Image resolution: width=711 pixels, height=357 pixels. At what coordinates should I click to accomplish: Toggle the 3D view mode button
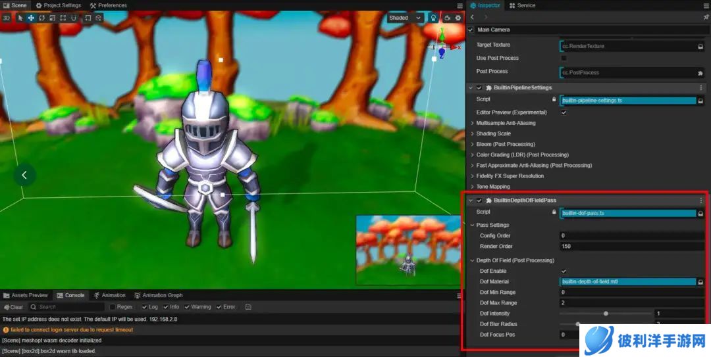point(7,18)
